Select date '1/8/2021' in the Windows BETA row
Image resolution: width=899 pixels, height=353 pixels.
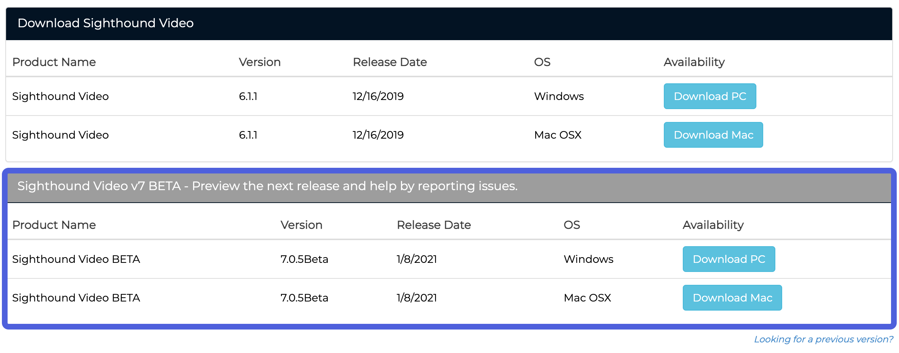[x=417, y=259]
